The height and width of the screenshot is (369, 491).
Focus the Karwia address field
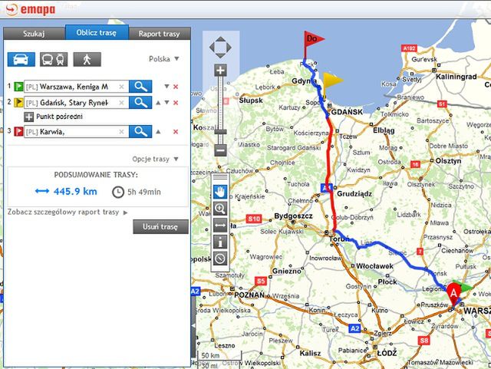(76, 132)
